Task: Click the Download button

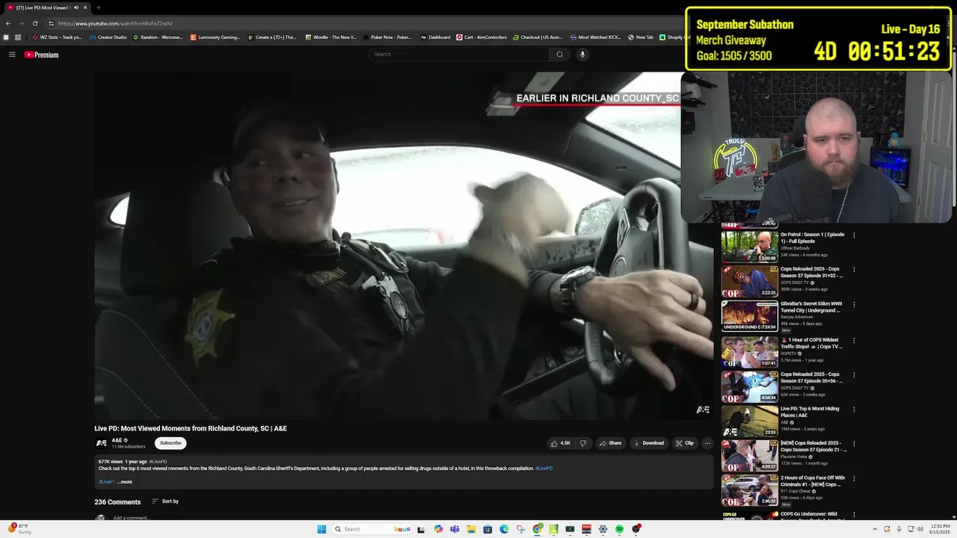Action: 649,443
